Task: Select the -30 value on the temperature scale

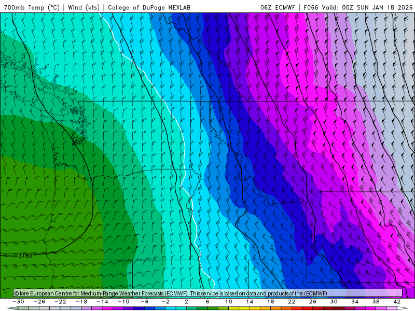Action: (18, 302)
